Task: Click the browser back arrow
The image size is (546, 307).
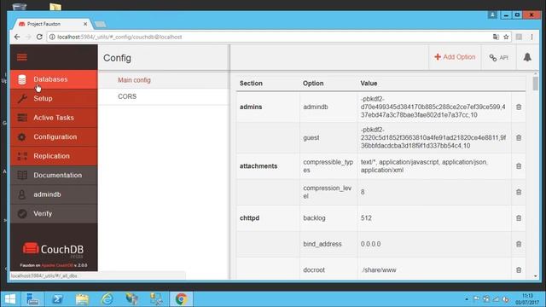Action: pos(17,37)
